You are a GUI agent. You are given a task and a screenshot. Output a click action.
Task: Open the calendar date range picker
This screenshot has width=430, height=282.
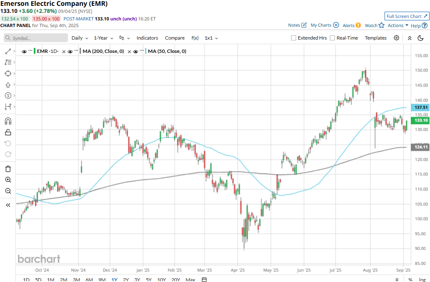(204, 280)
